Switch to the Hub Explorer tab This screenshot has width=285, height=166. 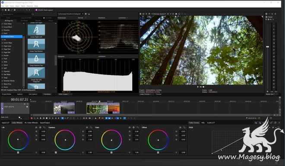point(33,94)
